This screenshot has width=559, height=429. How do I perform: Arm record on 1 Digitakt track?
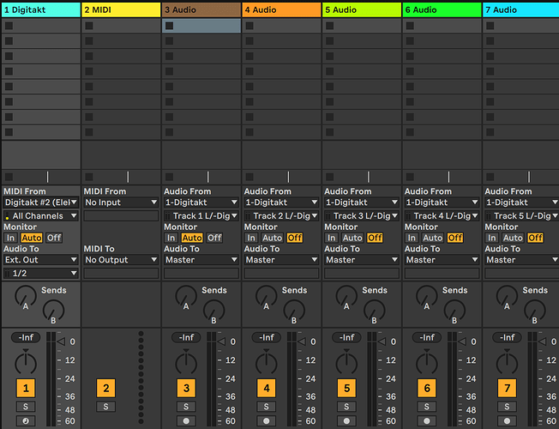click(26, 420)
